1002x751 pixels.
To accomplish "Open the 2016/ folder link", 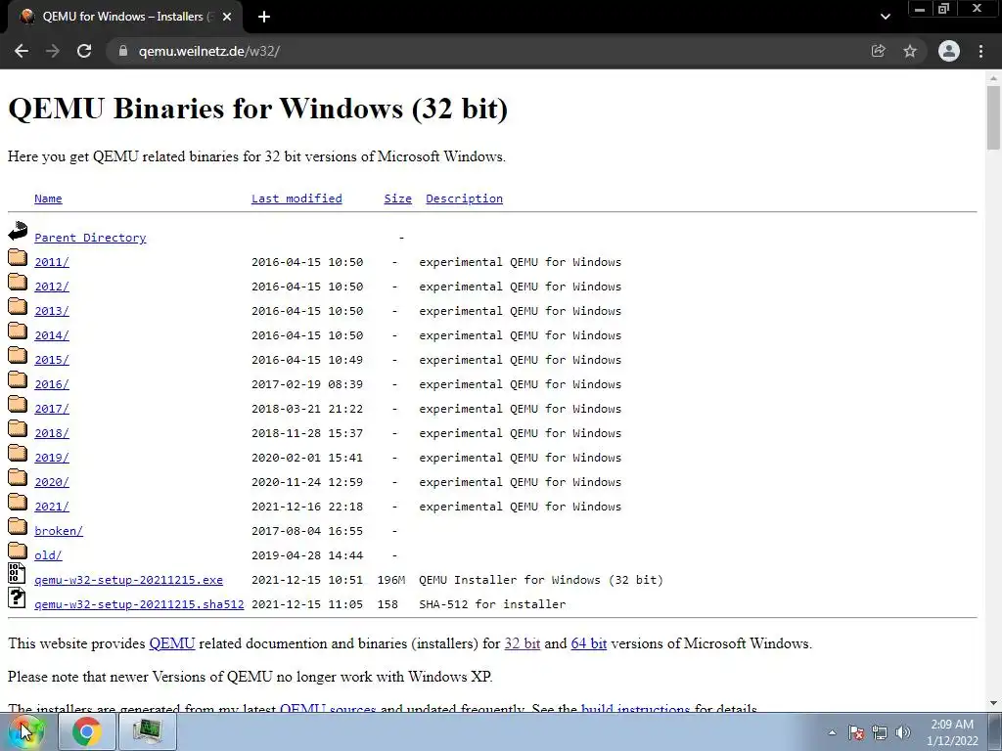I will [51, 384].
